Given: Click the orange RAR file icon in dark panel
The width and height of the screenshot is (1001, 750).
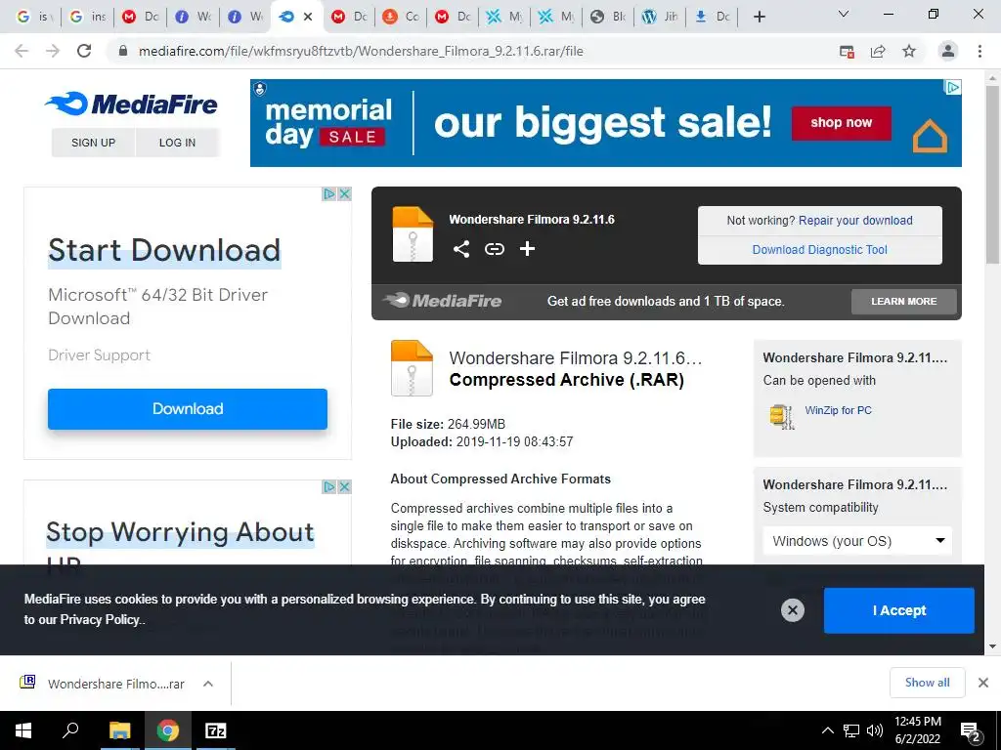Looking at the screenshot, I should (413, 234).
